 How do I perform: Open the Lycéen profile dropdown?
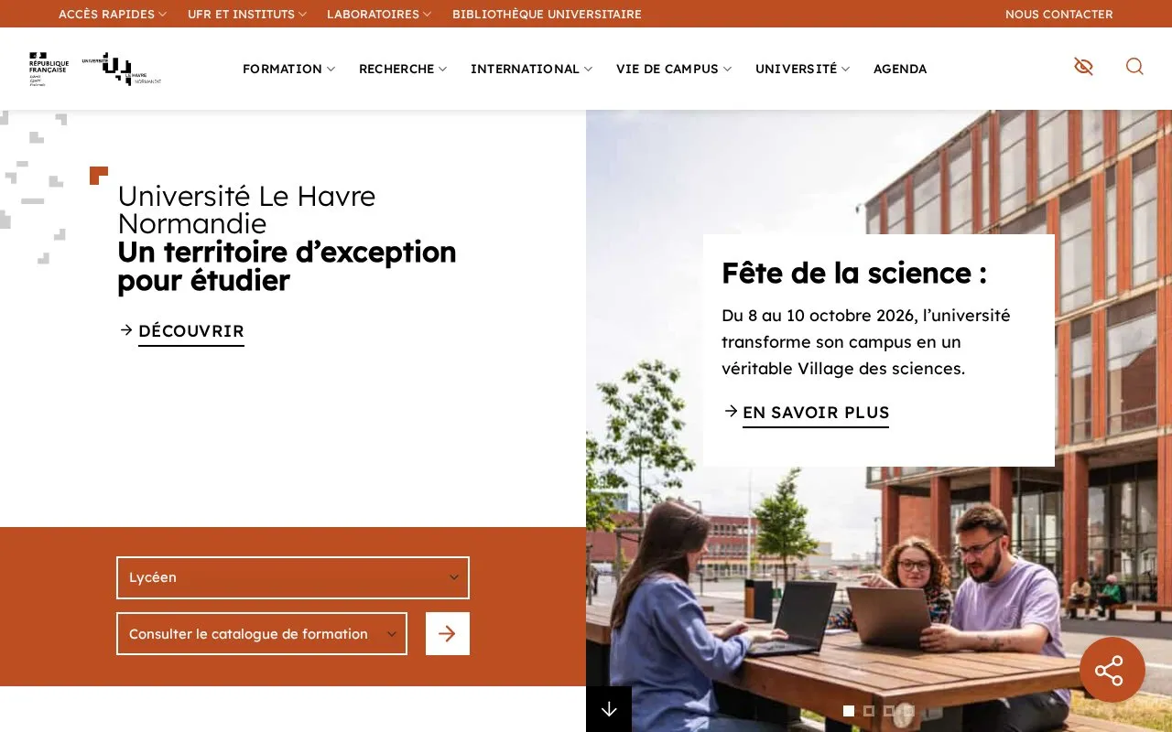pyautogui.click(x=293, y=577)
